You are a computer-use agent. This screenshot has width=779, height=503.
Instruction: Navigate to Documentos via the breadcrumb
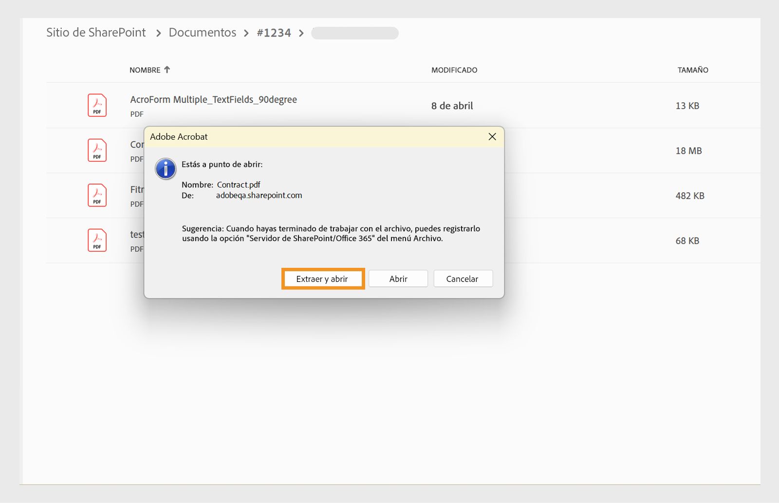point(202,33)
